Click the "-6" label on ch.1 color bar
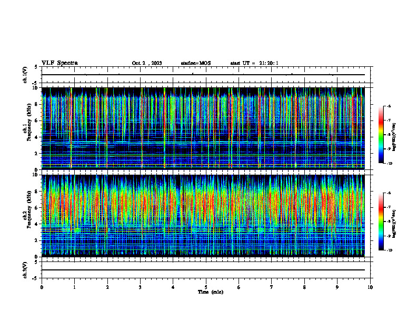This screenshot has width=417, height=322. click(388, 106)
